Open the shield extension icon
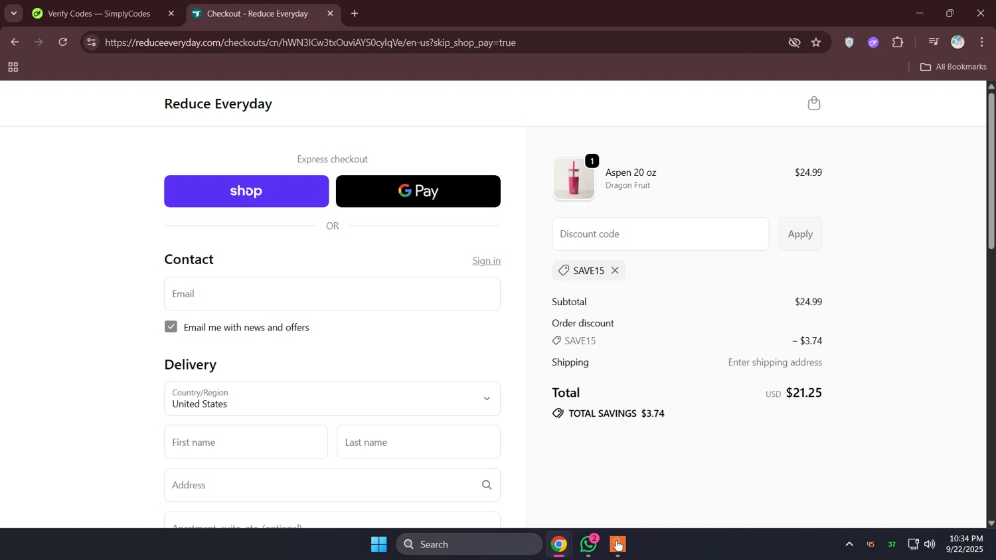The width and height of the screenshot is (996, 560). click(849, 42)
